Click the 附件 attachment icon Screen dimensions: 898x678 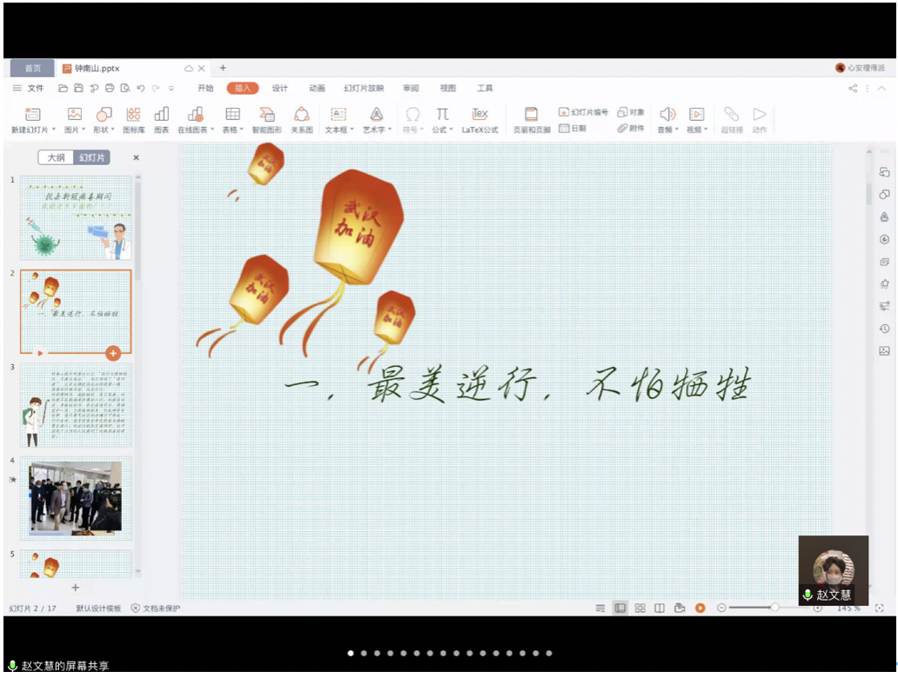coord(631,128)
